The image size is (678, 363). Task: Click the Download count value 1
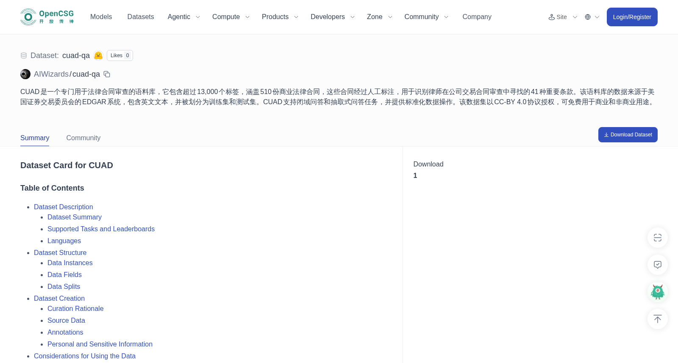[x=415, y=175]
